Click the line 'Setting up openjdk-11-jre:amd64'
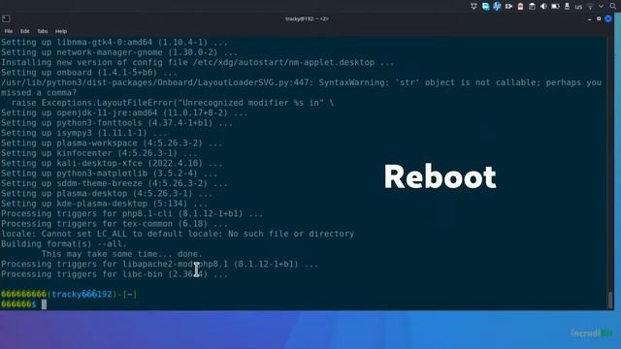Viewport: 621px width, 349px height. pos(124,112)
